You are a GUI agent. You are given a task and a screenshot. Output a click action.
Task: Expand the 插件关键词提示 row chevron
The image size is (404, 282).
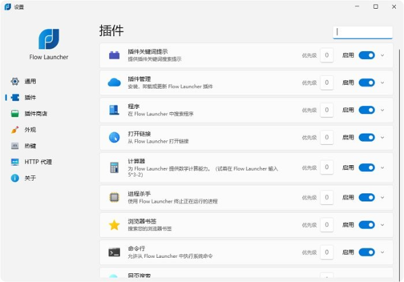[x=382, y=55]
